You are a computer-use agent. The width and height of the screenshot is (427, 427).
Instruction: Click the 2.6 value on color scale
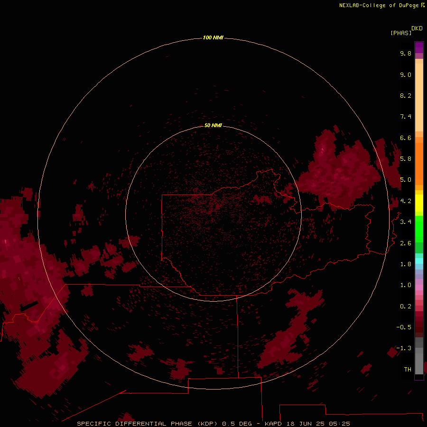[406, 243]
